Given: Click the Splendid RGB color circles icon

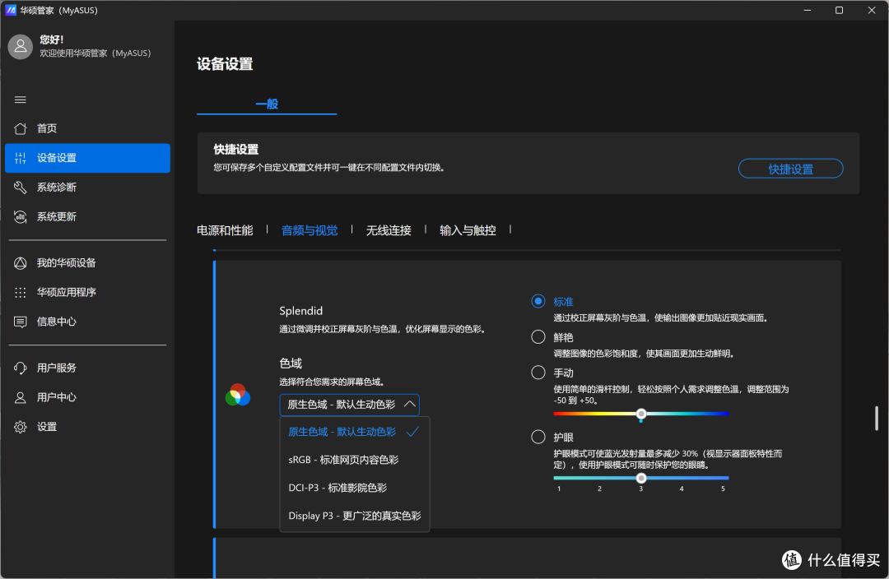Looking at the screenshot, I should click(x=238, y=395).
